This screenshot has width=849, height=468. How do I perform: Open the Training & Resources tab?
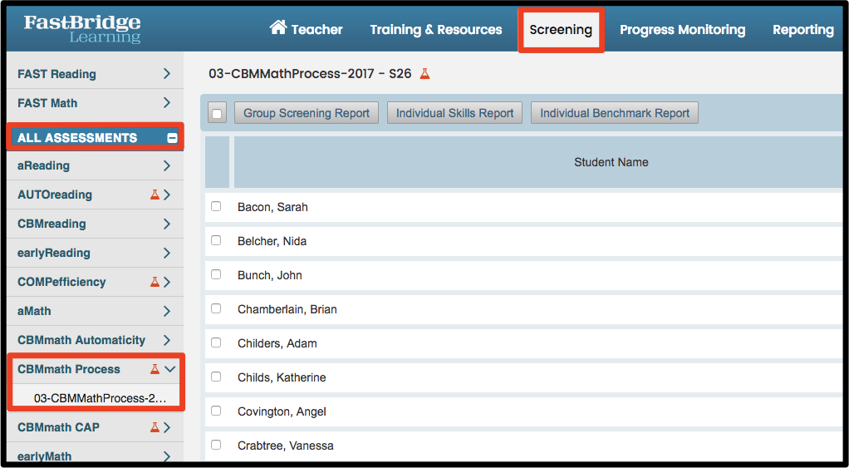tap(436, 29)
